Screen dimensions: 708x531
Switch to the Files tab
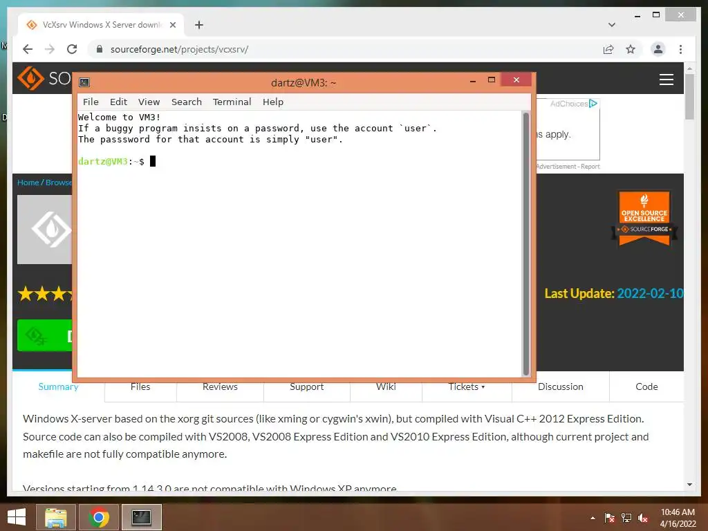(140, 386)
